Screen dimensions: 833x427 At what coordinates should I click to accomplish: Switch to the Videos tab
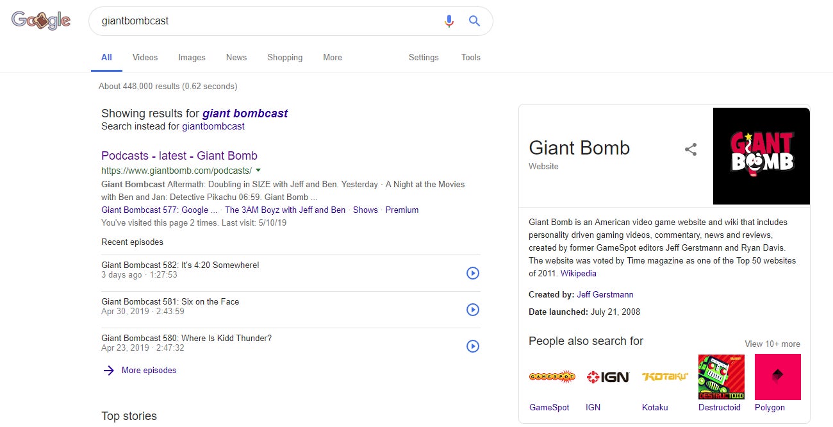(x=145, y=58)
